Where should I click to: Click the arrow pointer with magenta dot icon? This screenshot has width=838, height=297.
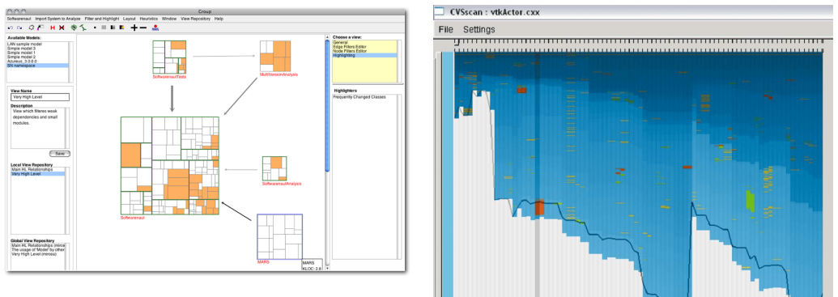(40, 28)
